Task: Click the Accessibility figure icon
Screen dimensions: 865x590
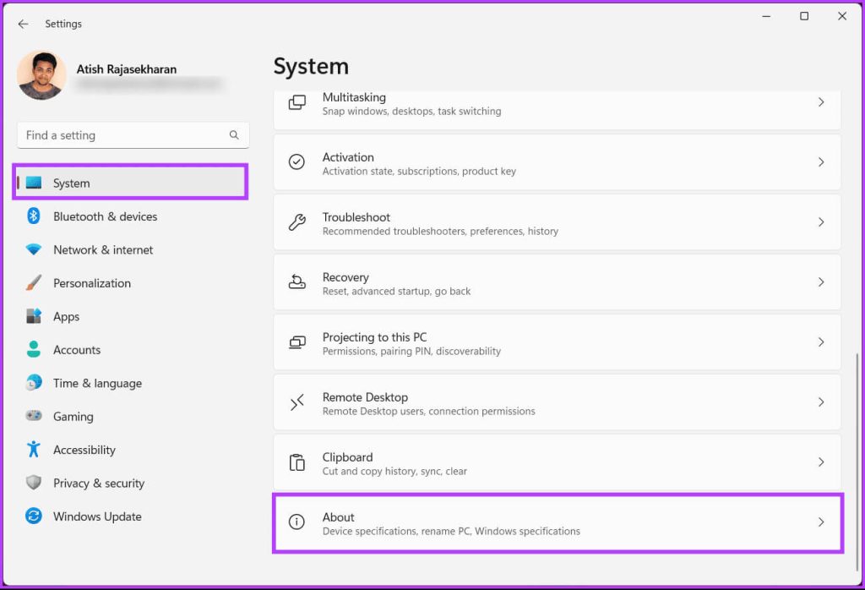Action: pyautogui.click(x=34, y=450)
